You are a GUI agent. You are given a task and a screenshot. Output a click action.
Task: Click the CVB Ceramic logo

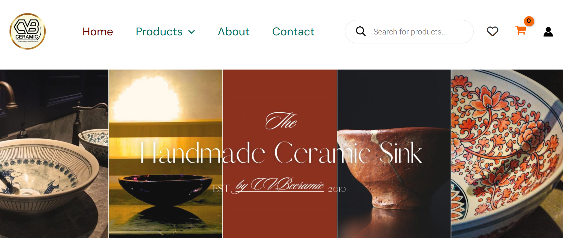[x=28, y=31]
